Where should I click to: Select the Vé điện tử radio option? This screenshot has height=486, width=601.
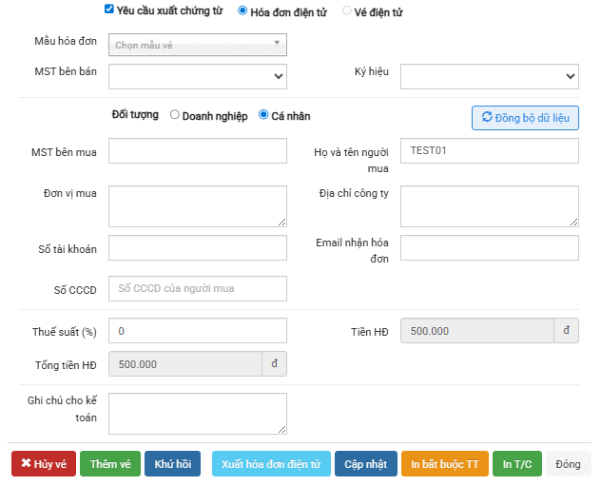tap(347, 10)
